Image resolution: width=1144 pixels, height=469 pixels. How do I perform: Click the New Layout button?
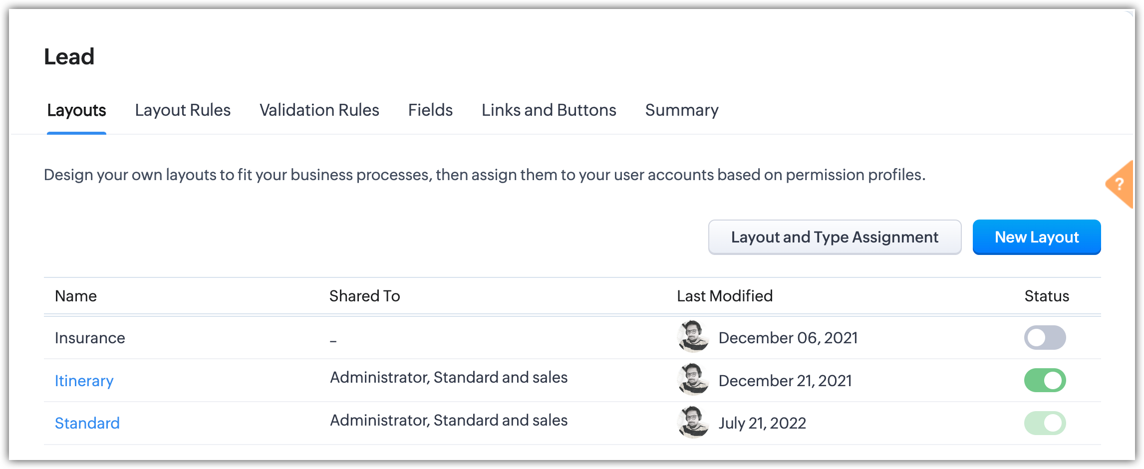click(x=1037, y=237)
